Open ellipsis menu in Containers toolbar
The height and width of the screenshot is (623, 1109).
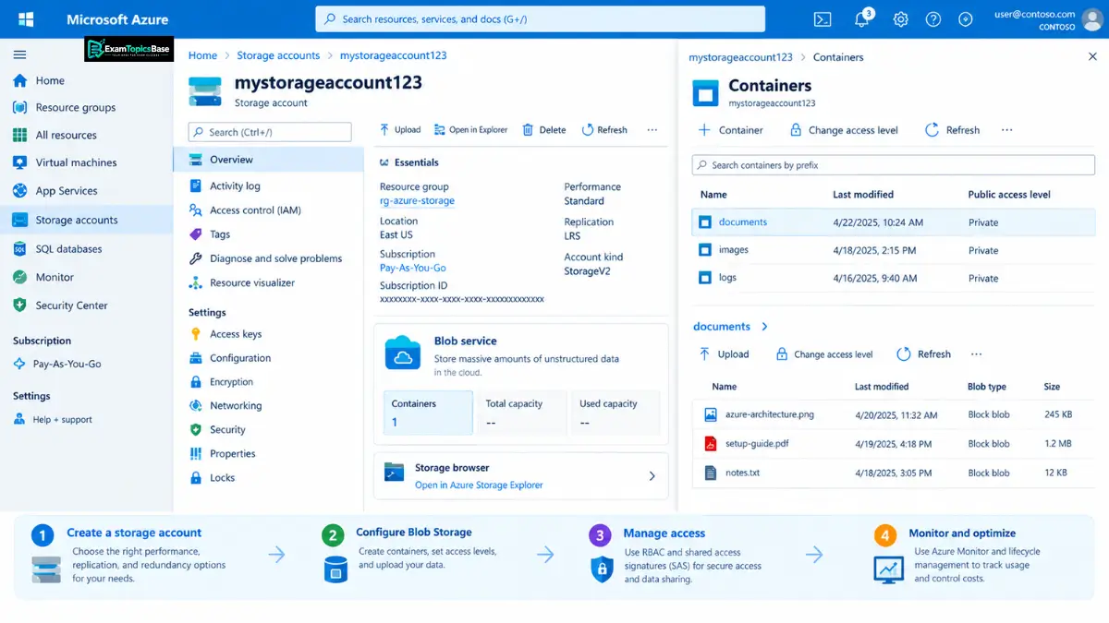click(x=1006, y=130)
